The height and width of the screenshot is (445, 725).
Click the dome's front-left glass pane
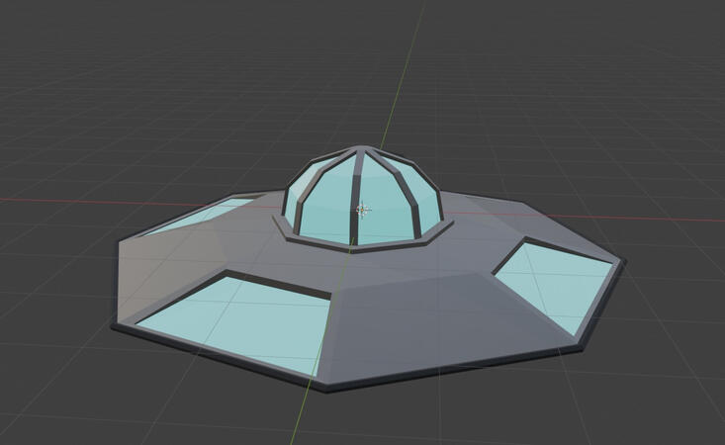[324, 215]
